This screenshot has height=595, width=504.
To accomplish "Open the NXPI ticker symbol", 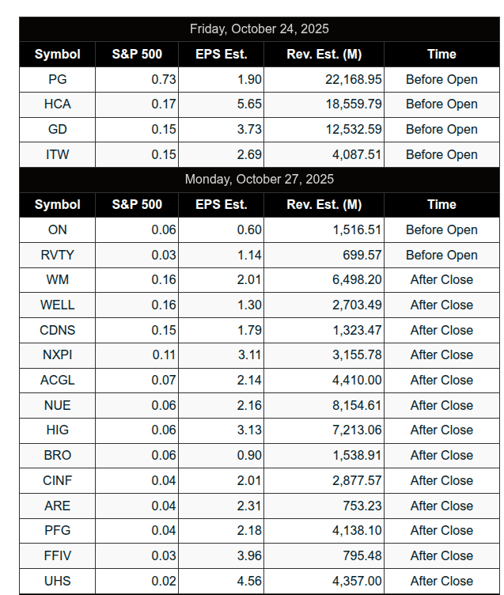I will [x=58, y=355].
